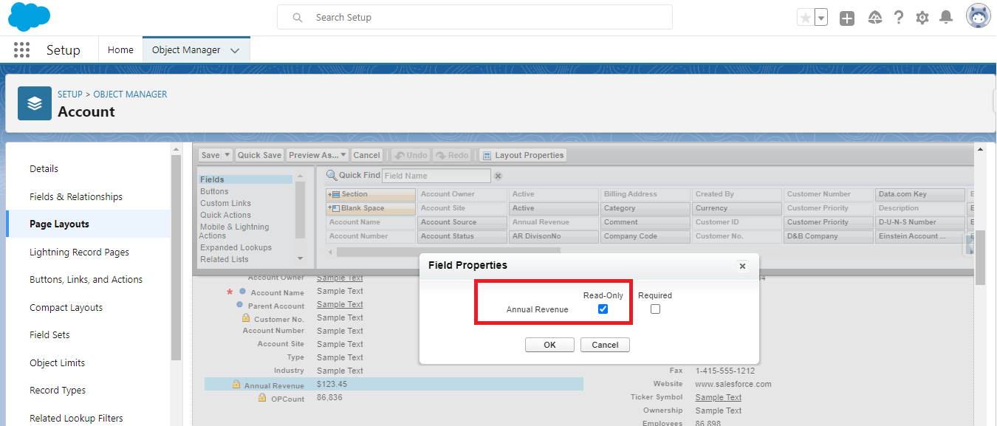
Task: Click the lock icon beside Customer No.
Action: pyautogui.click(x=246, y=318)
